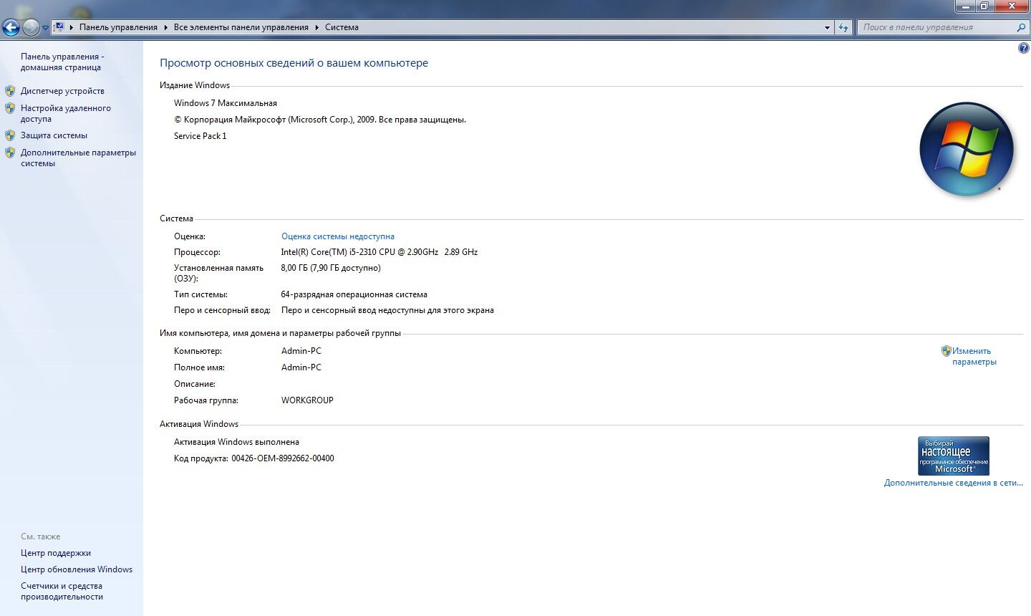The image size is (1031, 616).
Task: Open 'Защита системы' link
Action: tap(54, 135)
